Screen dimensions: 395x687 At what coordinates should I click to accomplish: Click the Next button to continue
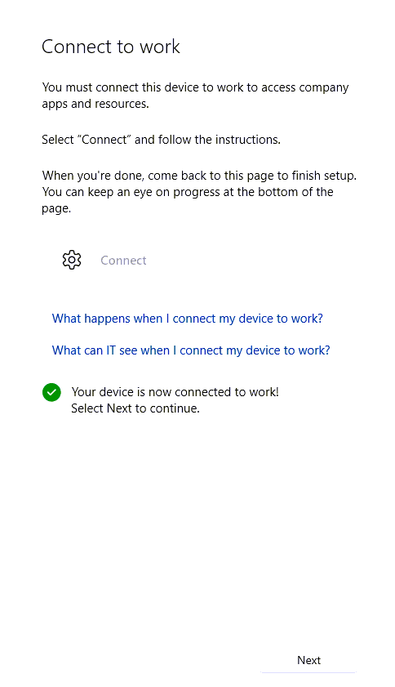click(308, 660)
